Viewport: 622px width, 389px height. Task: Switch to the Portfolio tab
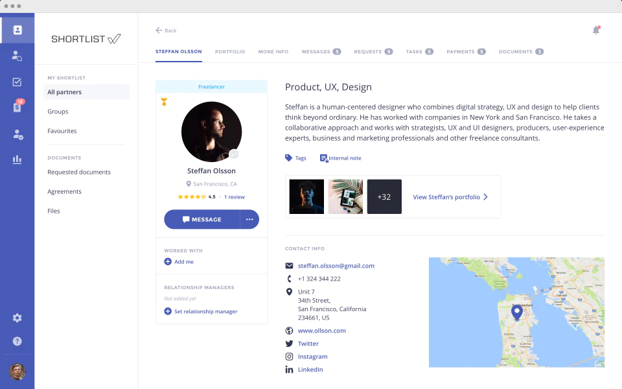tap(230, 52)
